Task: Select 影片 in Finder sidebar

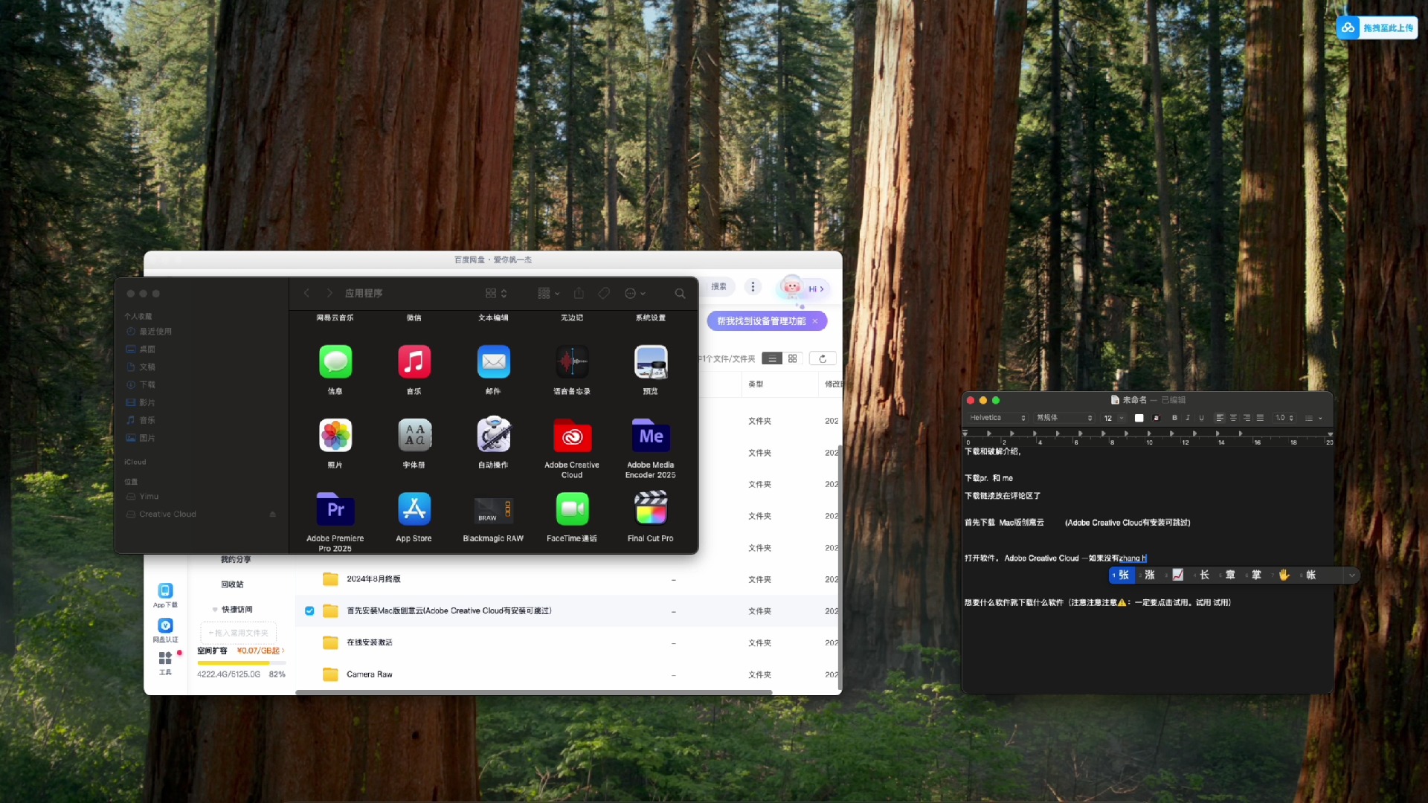Action: pos(141,402)
